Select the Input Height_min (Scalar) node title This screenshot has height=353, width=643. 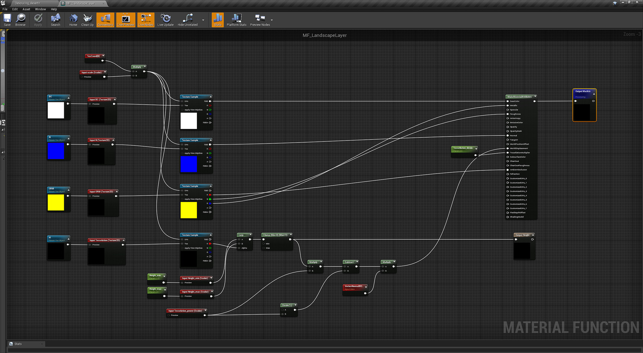point(195,278)
